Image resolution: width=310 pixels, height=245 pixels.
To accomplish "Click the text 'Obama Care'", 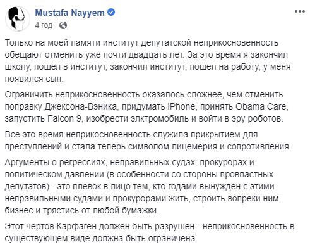I will pos(261,106).
